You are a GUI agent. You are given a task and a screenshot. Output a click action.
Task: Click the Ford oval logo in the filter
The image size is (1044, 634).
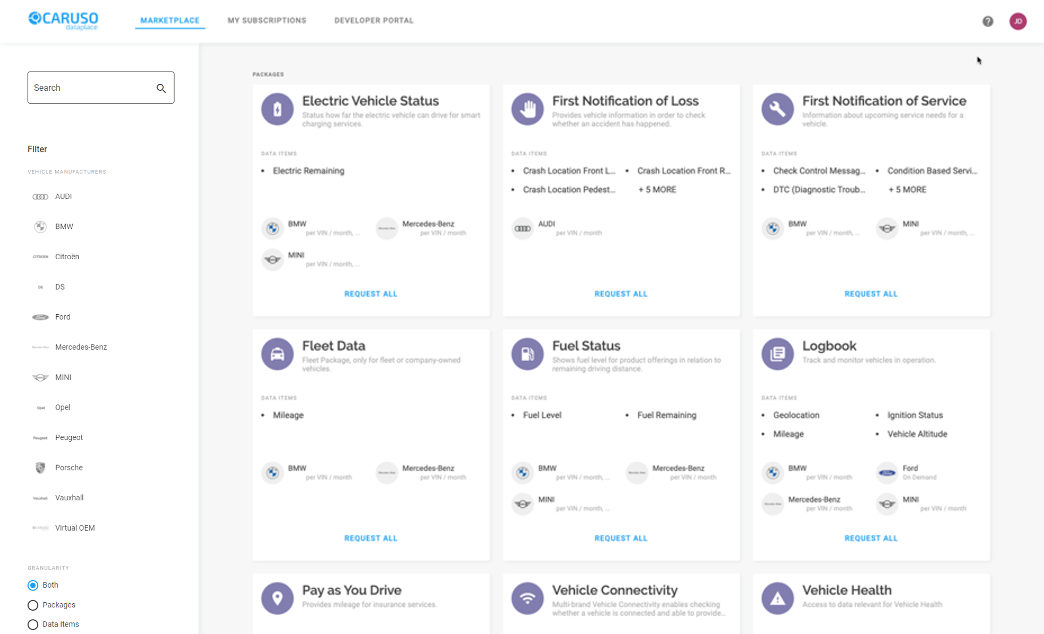coord(40,317)
